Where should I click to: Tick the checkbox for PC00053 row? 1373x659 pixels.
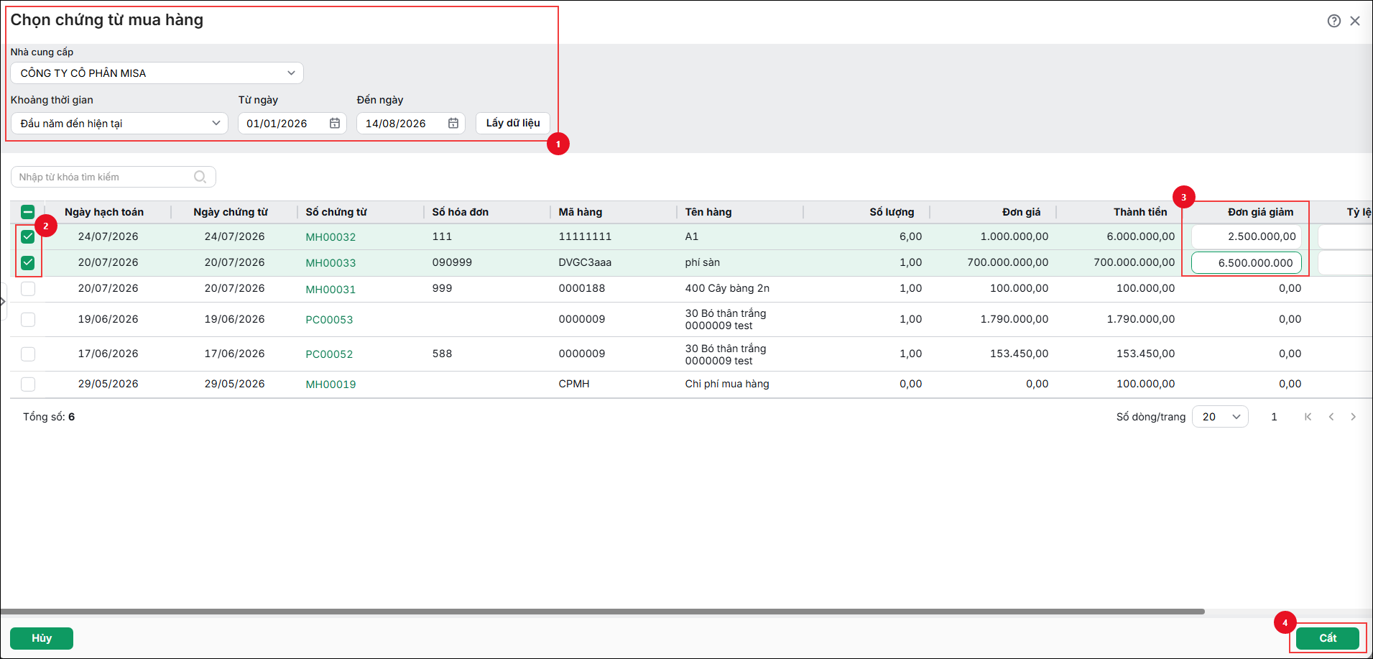(28, 319)
